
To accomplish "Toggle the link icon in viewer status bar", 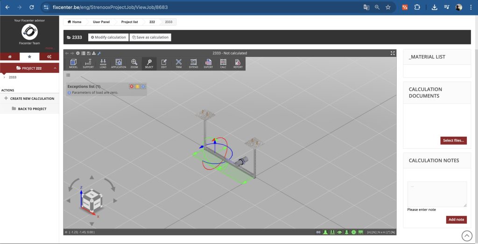I will point(318,232).
